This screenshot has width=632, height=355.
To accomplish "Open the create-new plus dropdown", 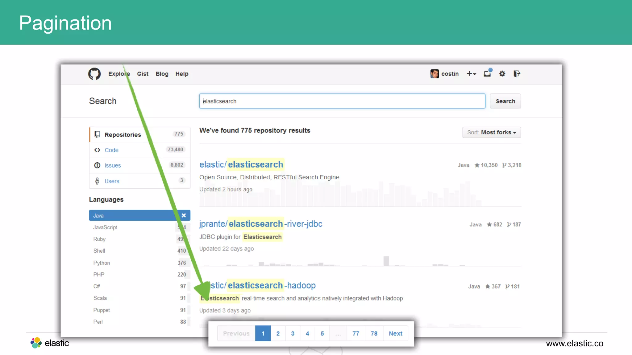I will pyautogui.click(x=471, y=74).
